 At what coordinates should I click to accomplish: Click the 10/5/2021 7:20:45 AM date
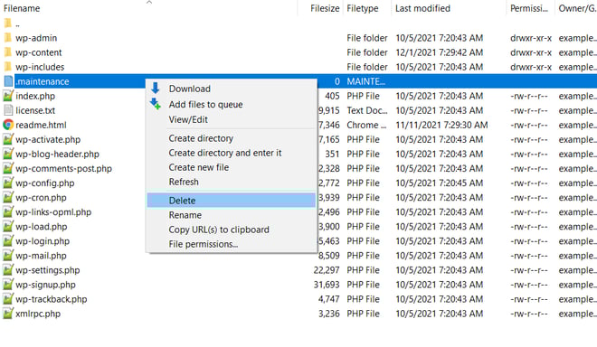(440, 183)
